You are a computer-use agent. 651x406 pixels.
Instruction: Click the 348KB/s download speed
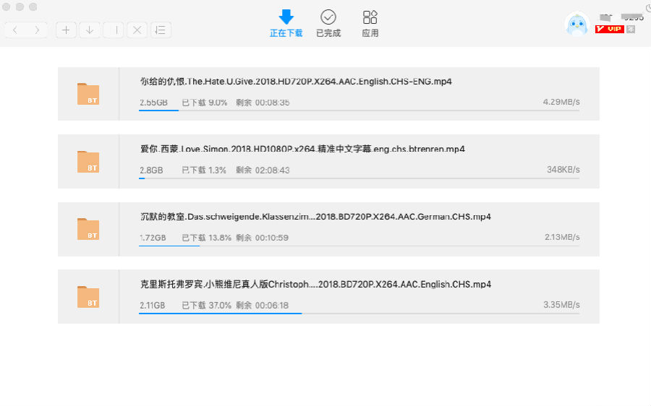pyautogui.click(x=563, y=170)
